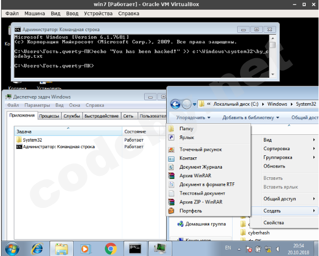This screenshot has height=256, width=319.
Task: Switch to Command Prompt taskbar icon
Action: [x=135, y=249]
